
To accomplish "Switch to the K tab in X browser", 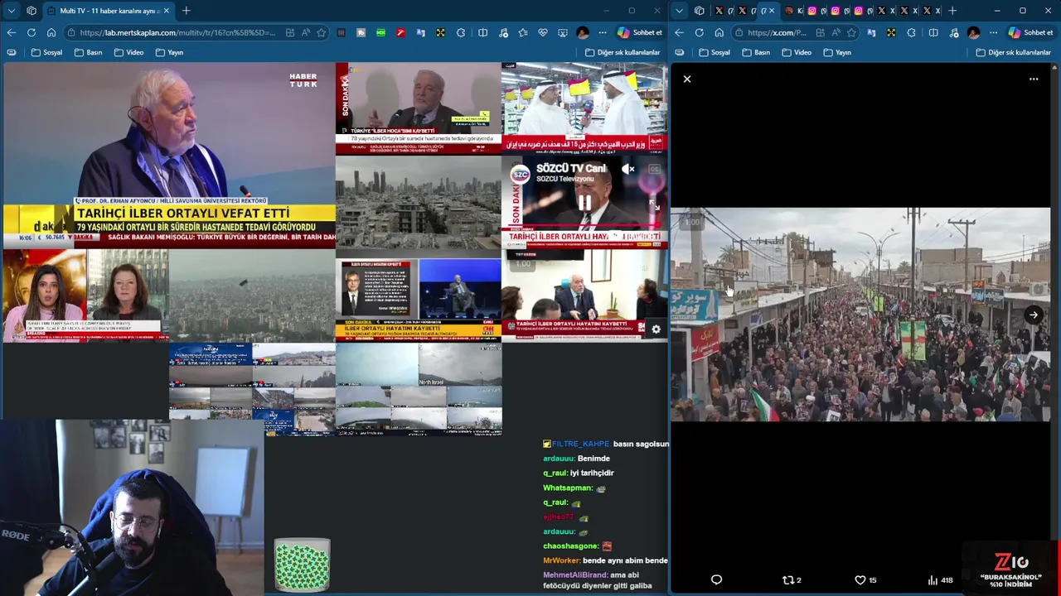I will [793, 11].
